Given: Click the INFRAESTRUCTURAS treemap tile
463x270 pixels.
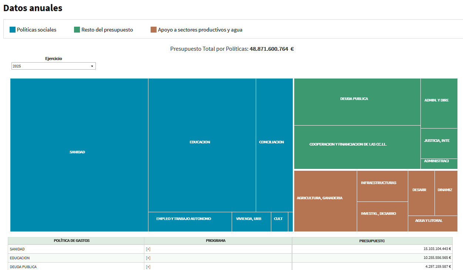Looking at the screenshot, I should click(378, 183).
